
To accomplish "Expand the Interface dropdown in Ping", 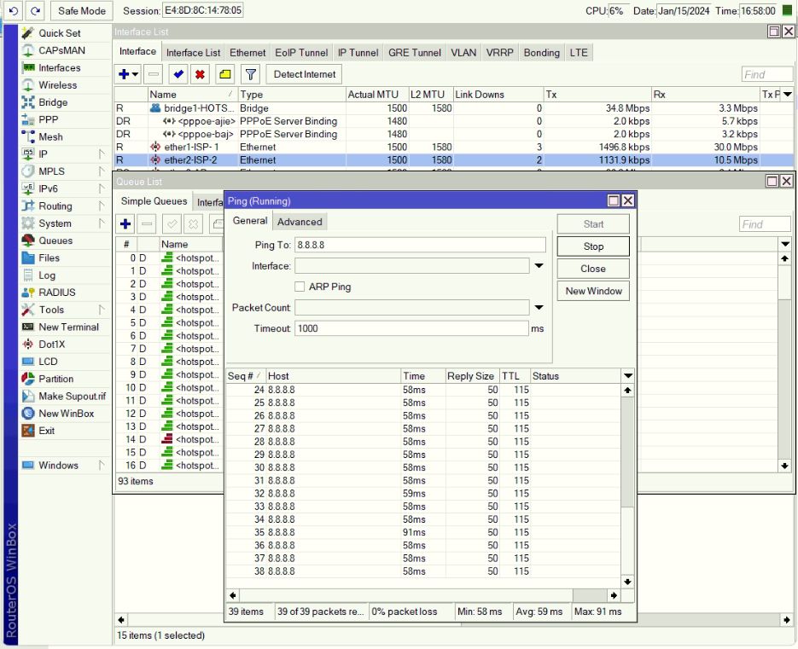I will 539,266.
